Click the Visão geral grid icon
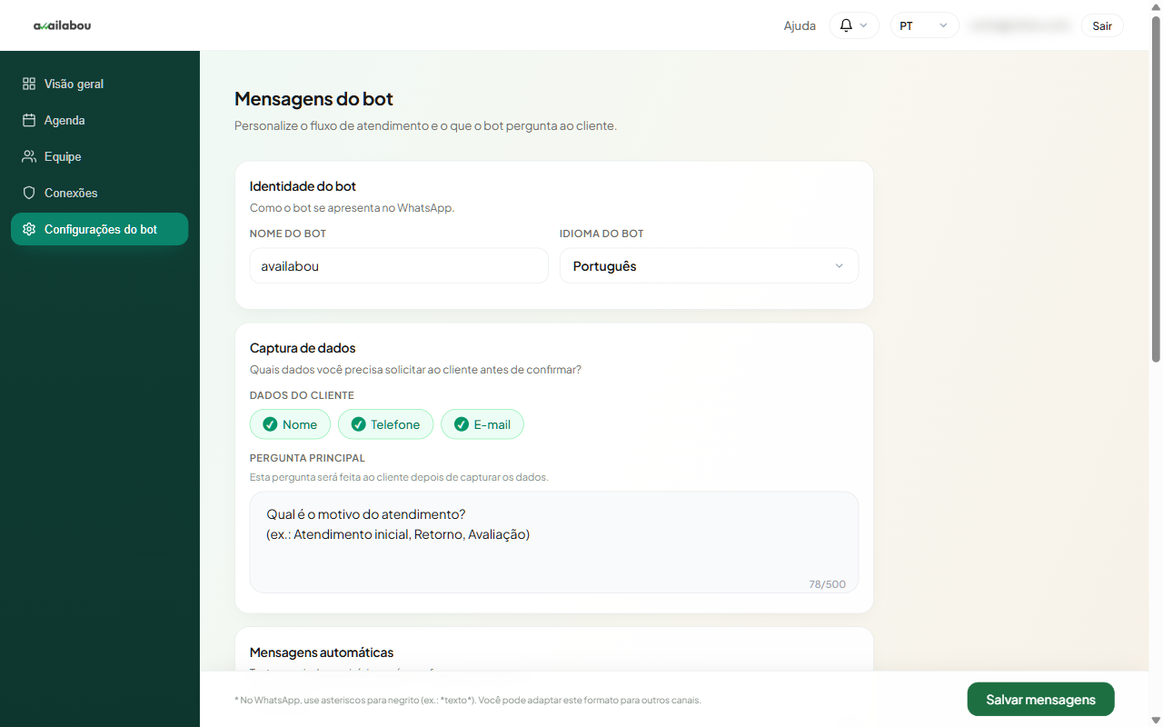 click(29, 84)
